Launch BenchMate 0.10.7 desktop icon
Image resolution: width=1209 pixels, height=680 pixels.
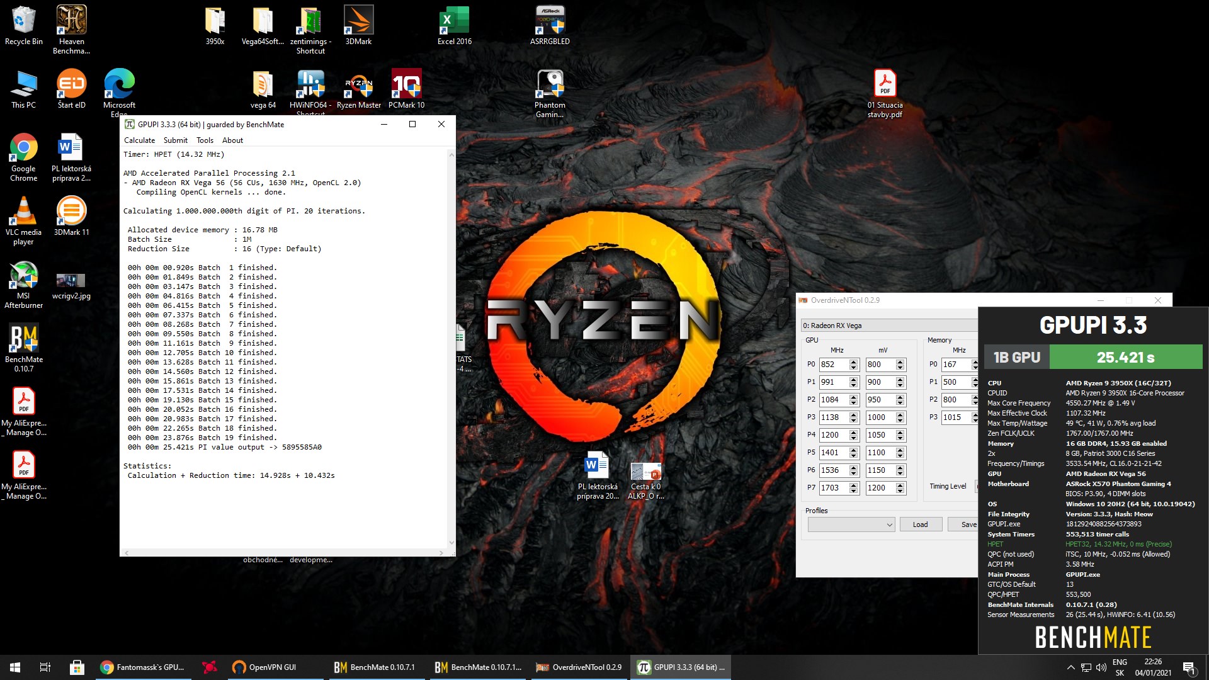24,348
